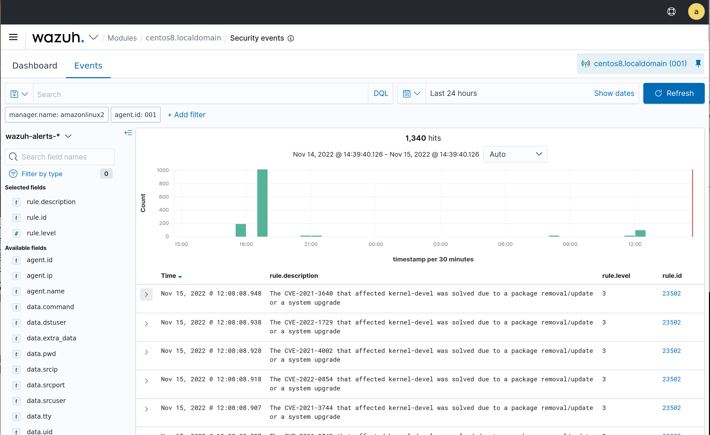
Task: Focus the Search field names box
Action: [60, 157]
